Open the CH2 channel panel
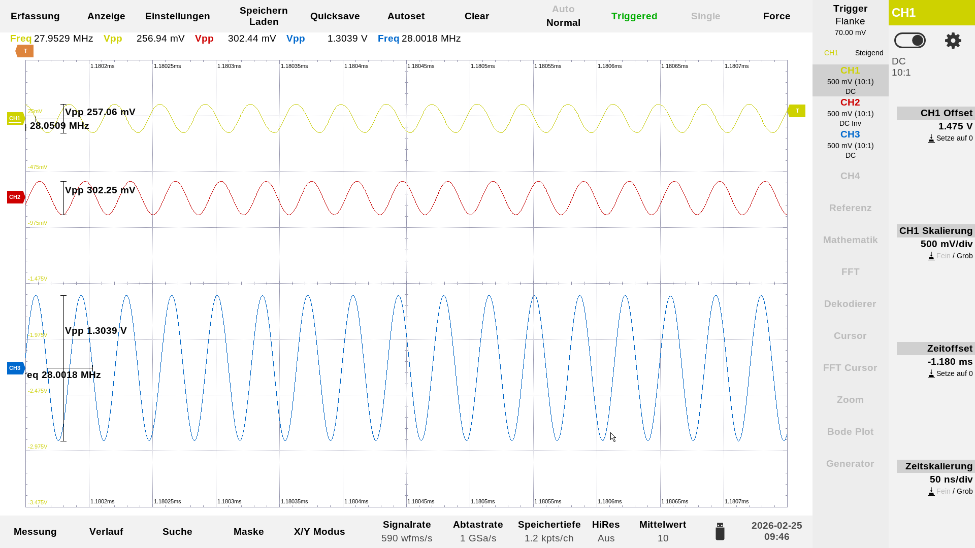Viewport: 975px width, 548px height. pos(850,112)
